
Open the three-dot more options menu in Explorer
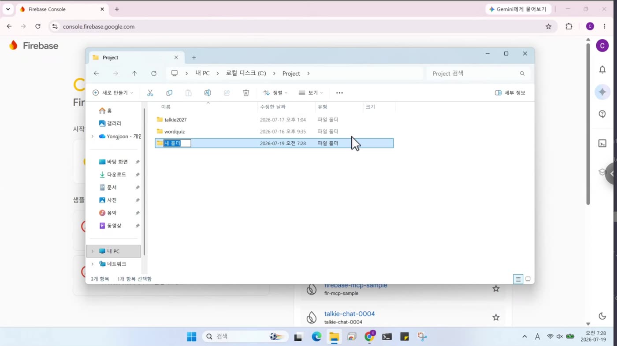[x=339, y=93]
